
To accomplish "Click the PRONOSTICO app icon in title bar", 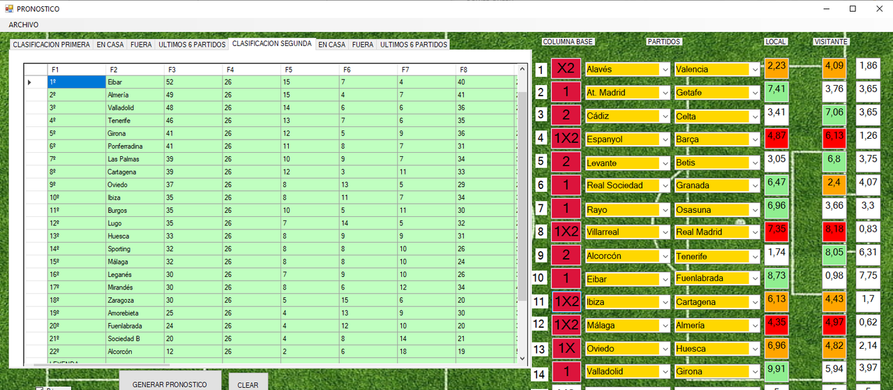I will (x=9, y=9).
